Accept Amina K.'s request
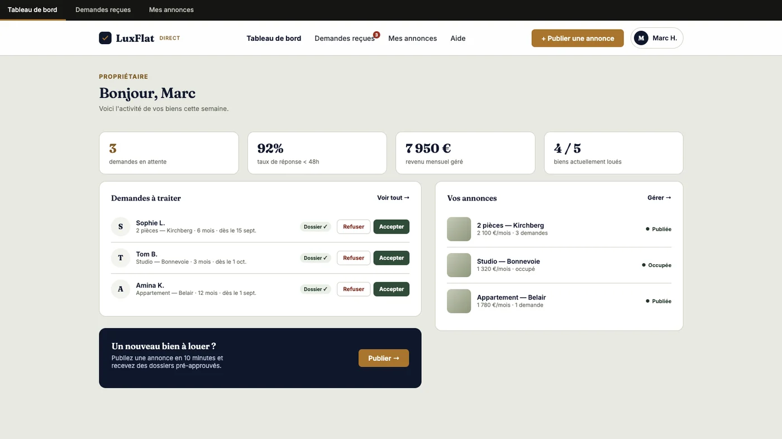The height and width of the screenshot is (439, 782). [392, 289]
